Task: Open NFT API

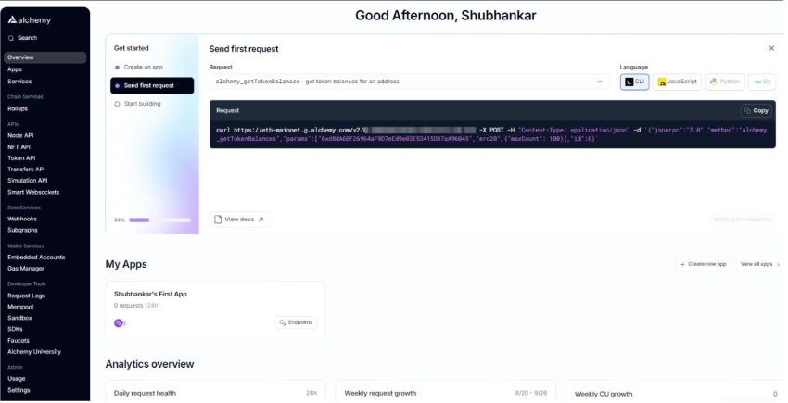Action: click(x=19, y=146)
